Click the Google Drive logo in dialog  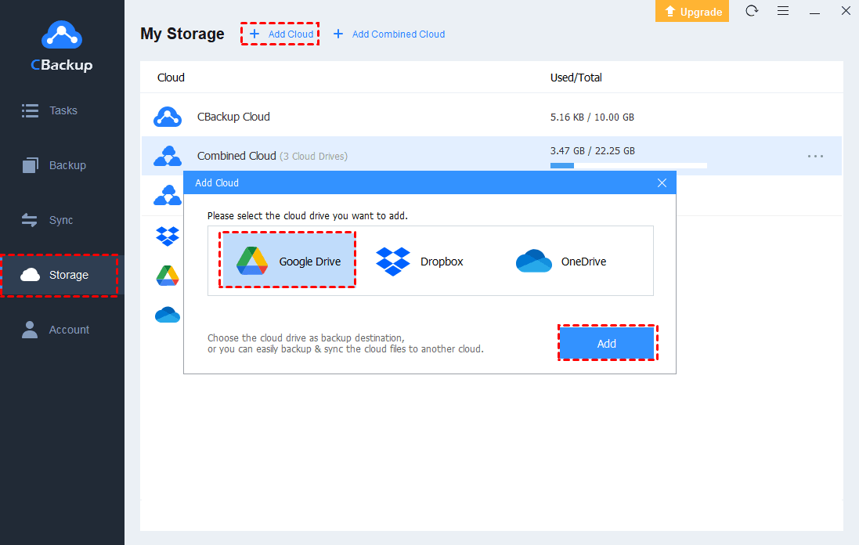pyautogui.click(x=252, y=261)
